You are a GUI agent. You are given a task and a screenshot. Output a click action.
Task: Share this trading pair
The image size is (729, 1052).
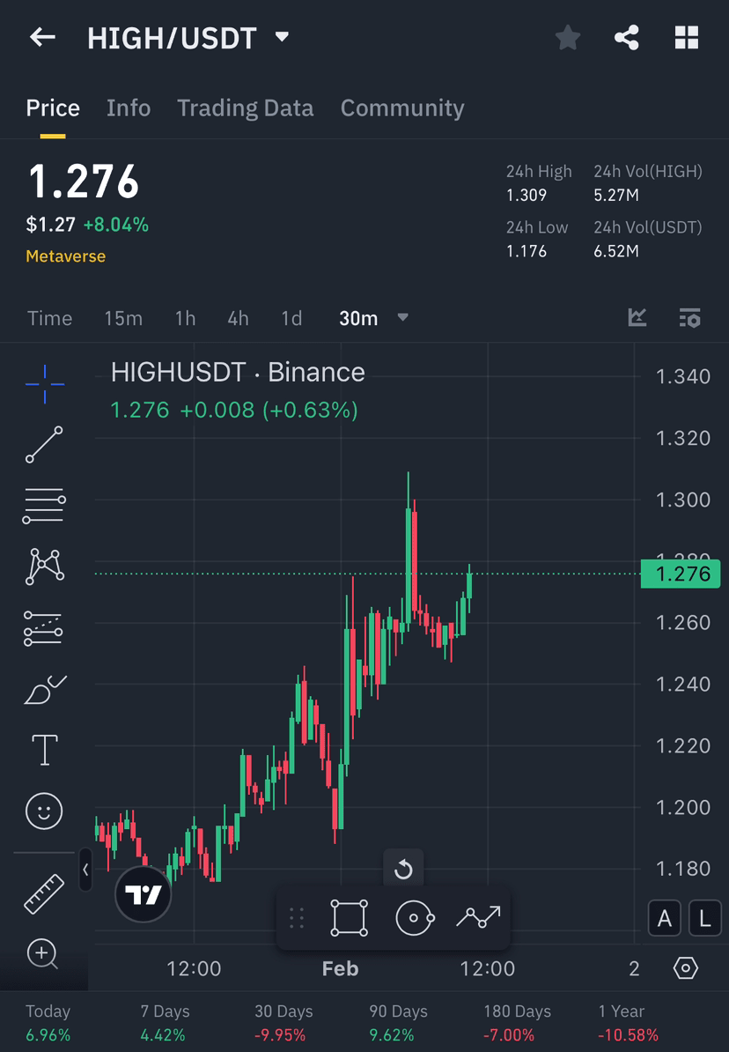click(626, 38)
